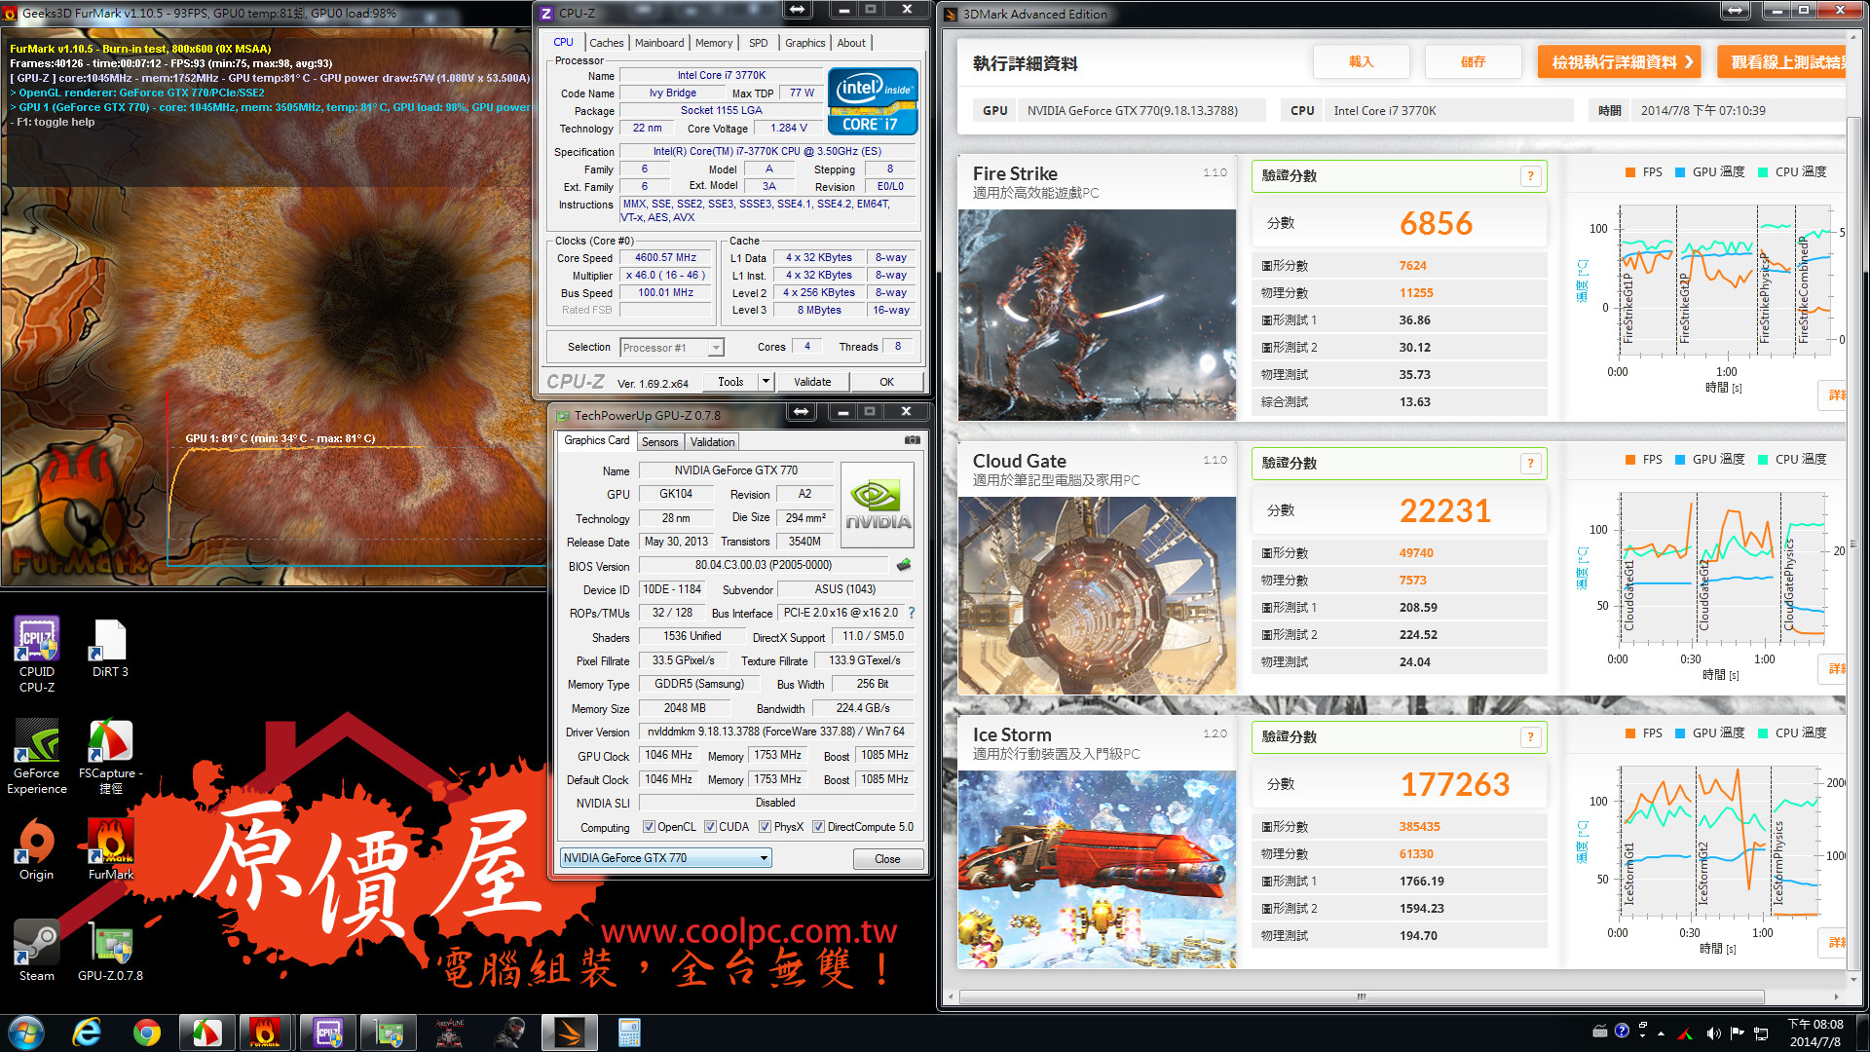
Task: Click the Fire Strike preview thumbnail
Action: click(x=1097, y=316)
